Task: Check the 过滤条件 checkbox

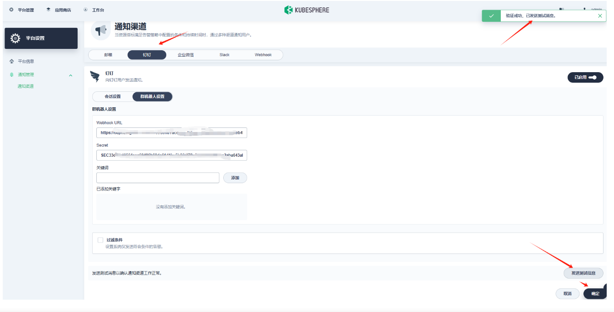Action: click(x=100, y=240)
